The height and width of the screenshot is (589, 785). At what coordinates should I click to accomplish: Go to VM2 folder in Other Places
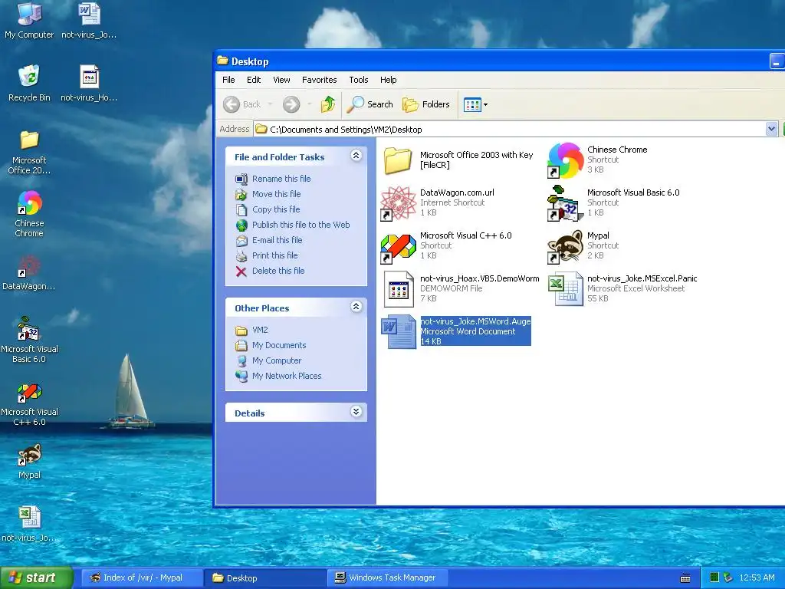pos(260,330)
